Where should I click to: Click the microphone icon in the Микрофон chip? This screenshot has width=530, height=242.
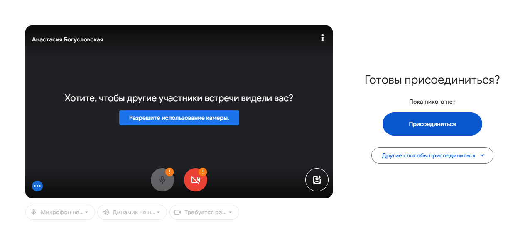click(x=34, y=212)
